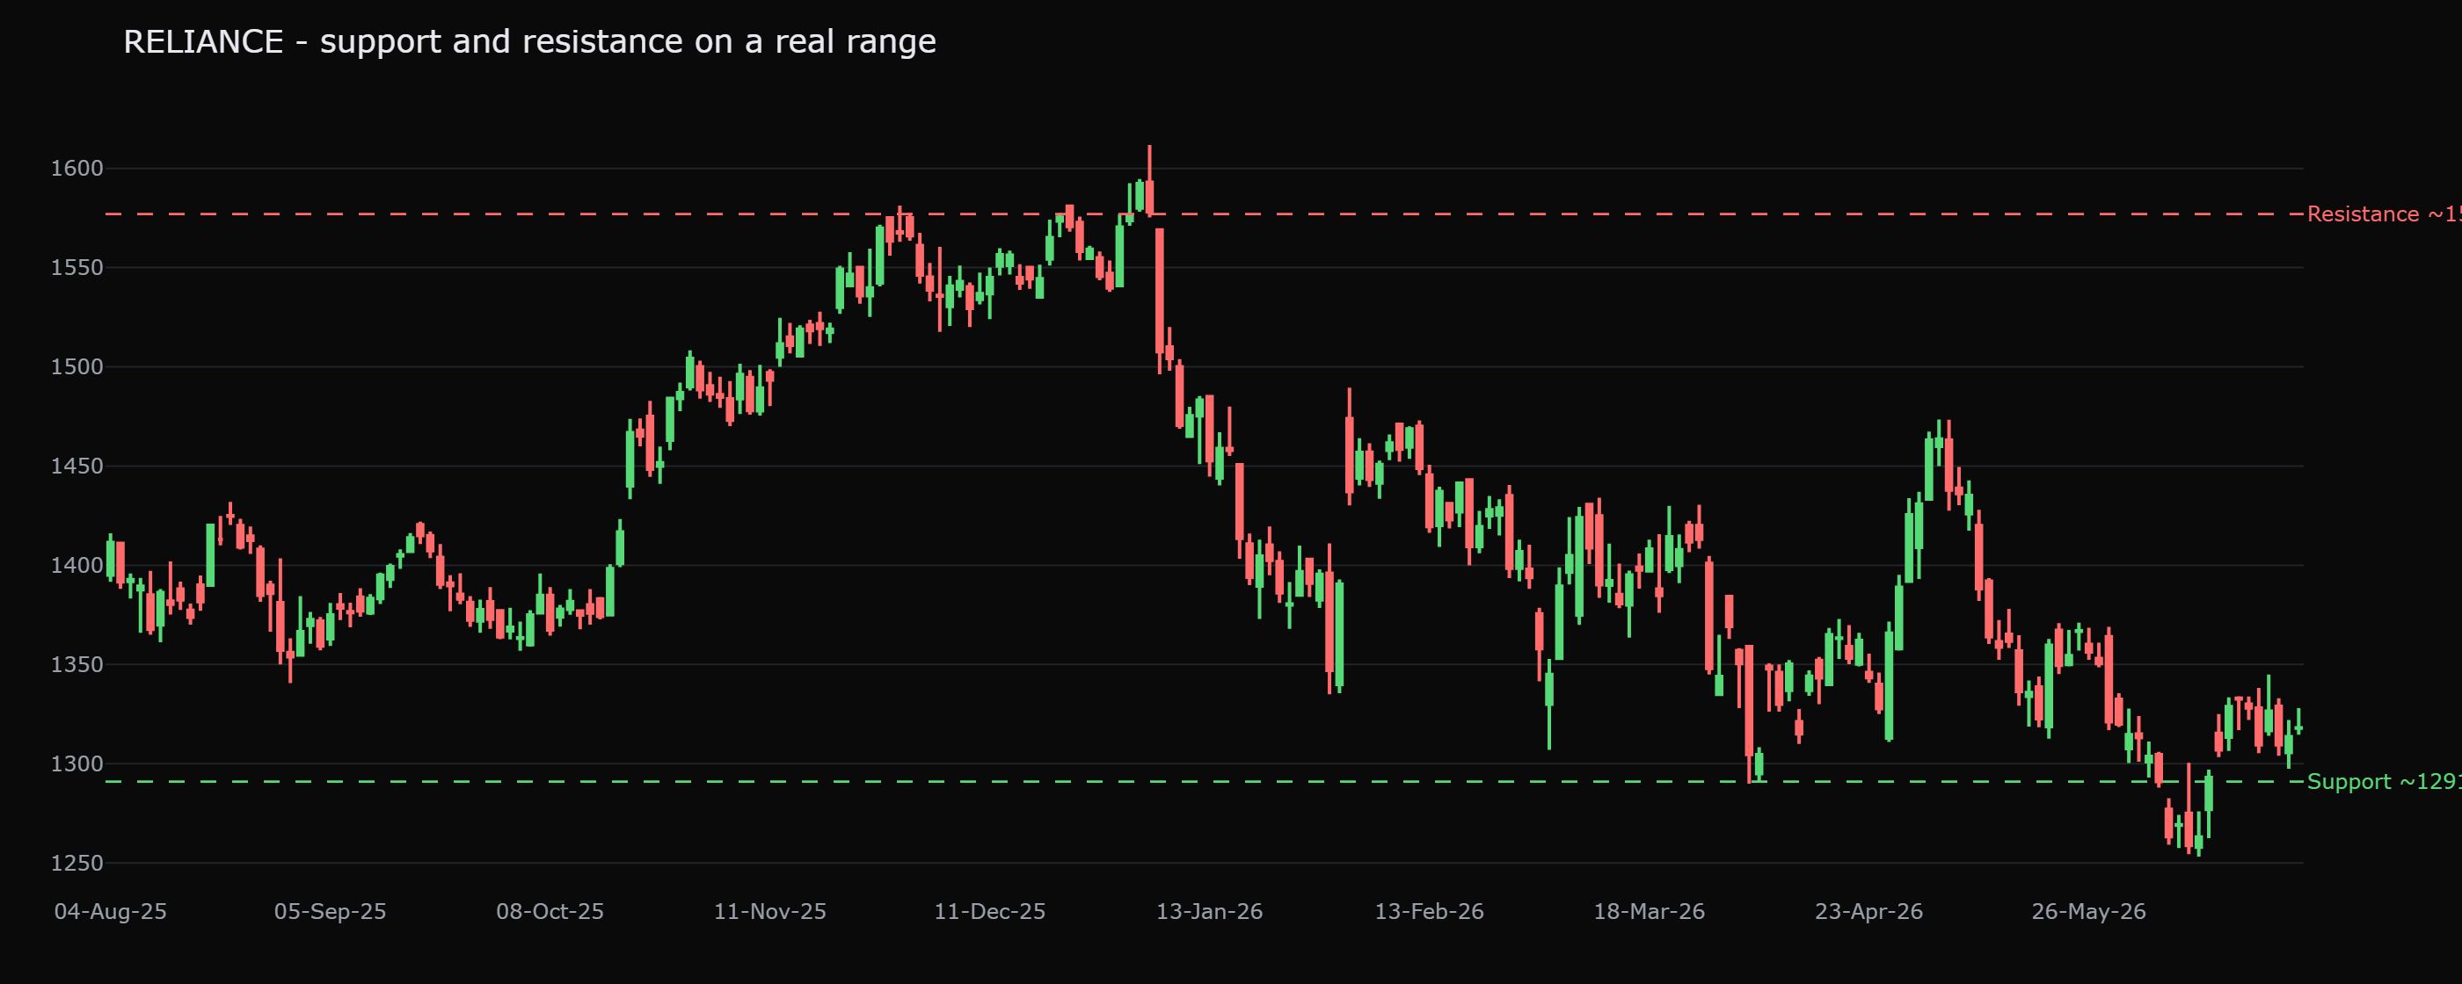Click the 1300 y-axis label

[x=76, y=764]
